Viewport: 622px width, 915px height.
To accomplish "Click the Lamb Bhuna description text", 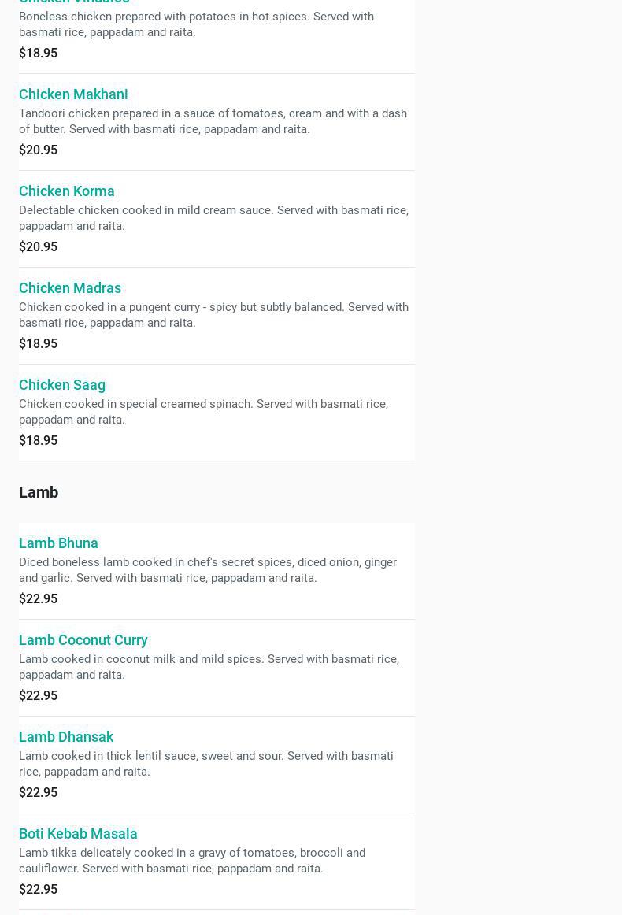I will (208, 570).
